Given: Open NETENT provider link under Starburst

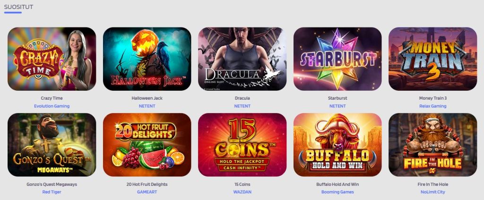Looking at the screenshot, I should (337, 106).
